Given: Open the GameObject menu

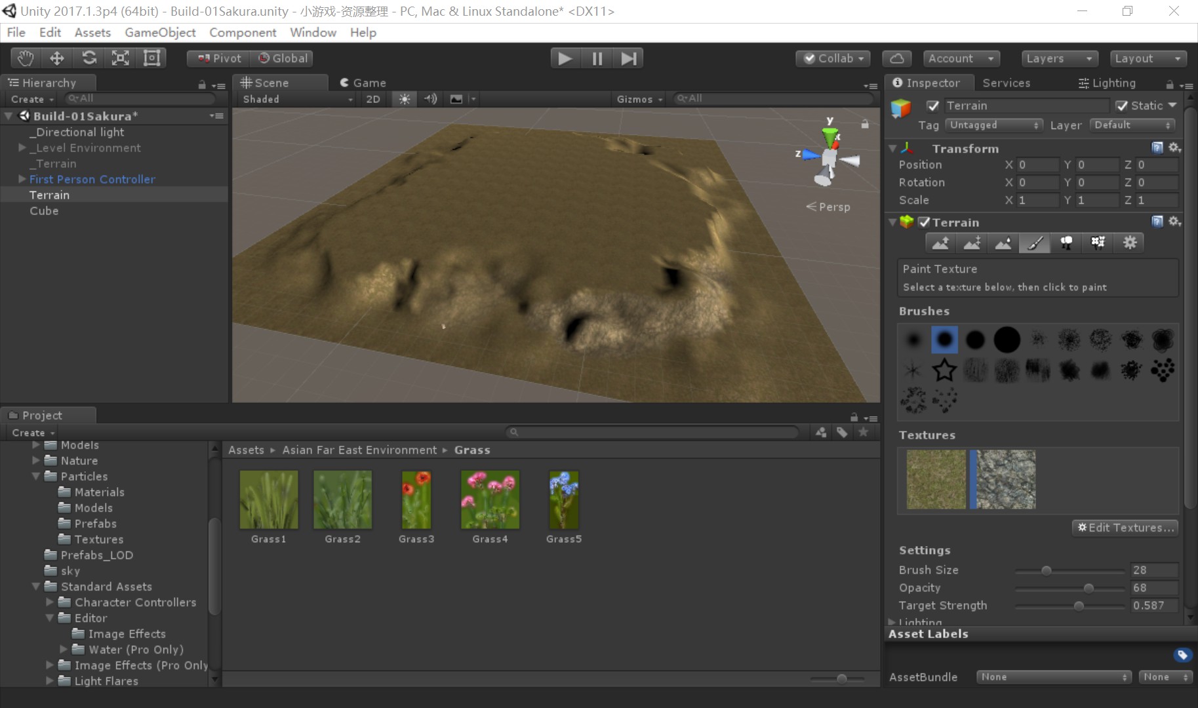Looking at the screenshot, I should [160, 32].
